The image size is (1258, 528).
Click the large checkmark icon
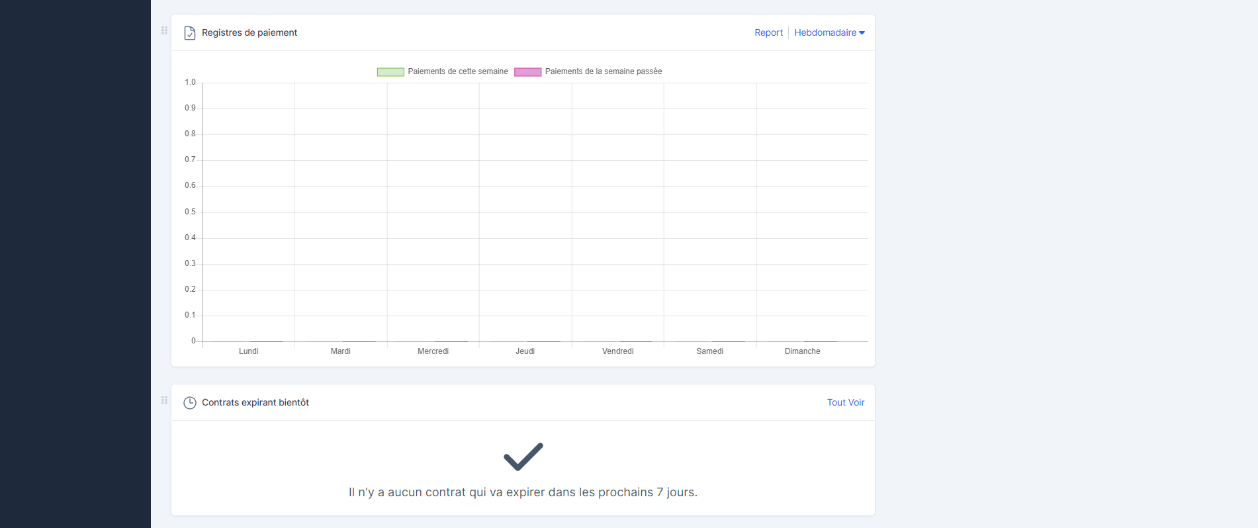point(523,457)
